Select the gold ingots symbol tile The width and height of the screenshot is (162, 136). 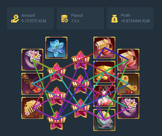click(104, 72)
